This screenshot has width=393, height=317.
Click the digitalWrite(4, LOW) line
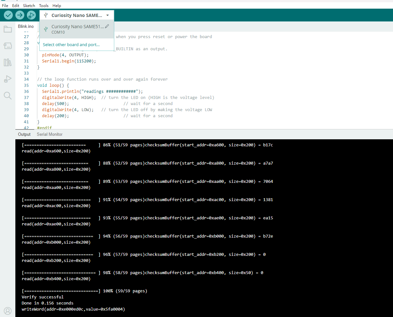tap(127, 110)
